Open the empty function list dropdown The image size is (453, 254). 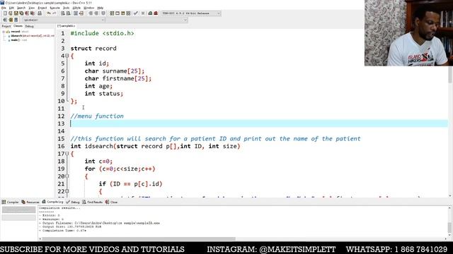point(147,20)
